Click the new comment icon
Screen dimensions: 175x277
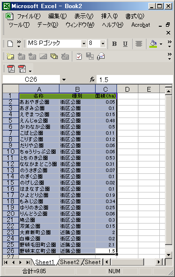tap(10, 56)
